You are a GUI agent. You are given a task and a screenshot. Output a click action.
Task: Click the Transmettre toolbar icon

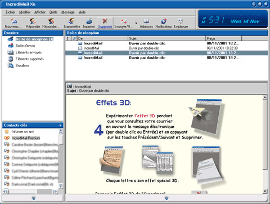(x=71, y=23)
